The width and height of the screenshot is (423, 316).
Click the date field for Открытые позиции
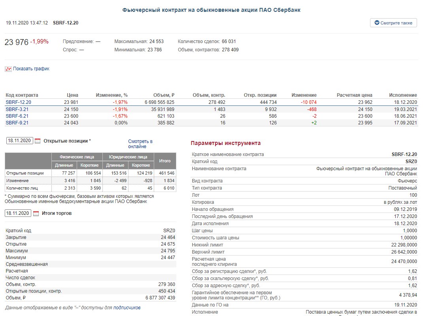(19, 141)
